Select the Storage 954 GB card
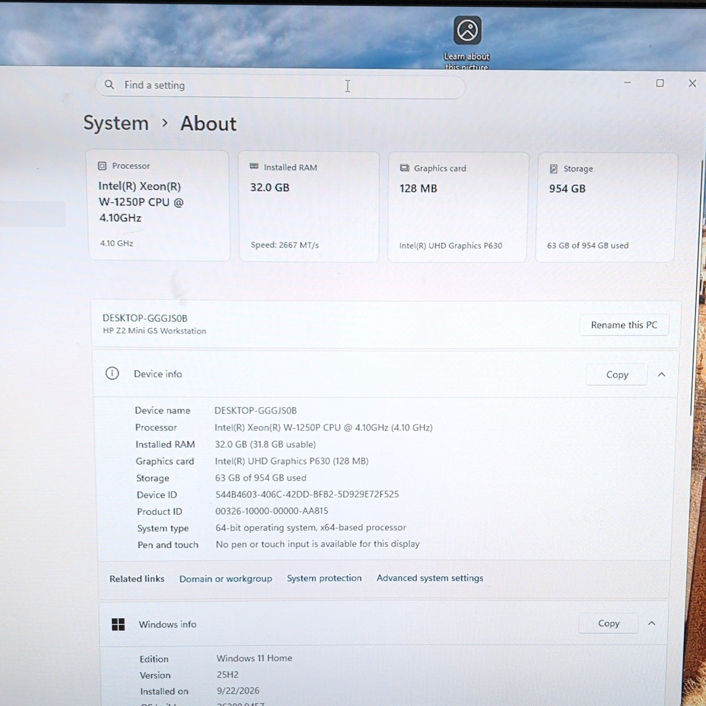This screenshot has width=706, height=706. [x=605, y=208]
